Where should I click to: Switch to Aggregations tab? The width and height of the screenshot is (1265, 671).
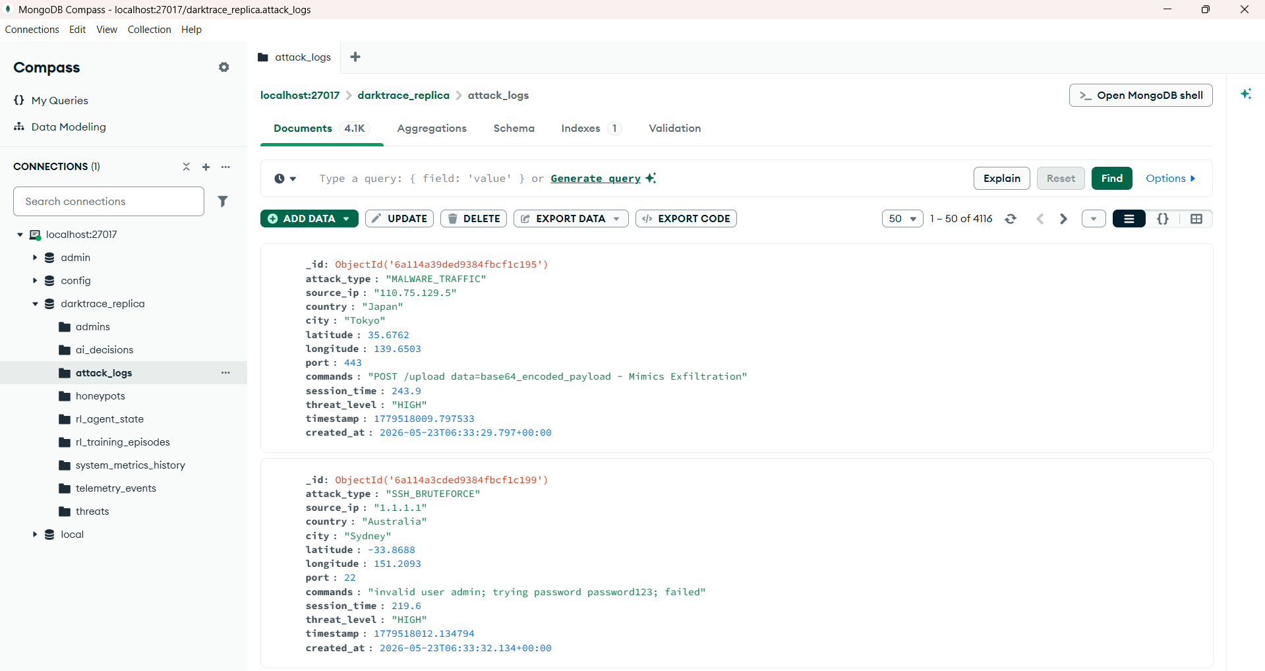click(x=432, y=129)
